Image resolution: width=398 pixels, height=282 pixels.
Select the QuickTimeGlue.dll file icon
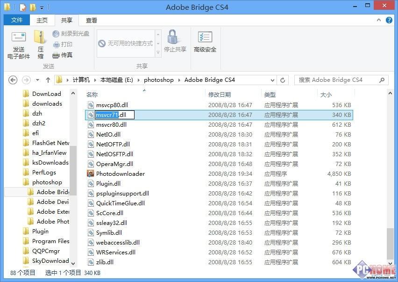tap(91, 203)
